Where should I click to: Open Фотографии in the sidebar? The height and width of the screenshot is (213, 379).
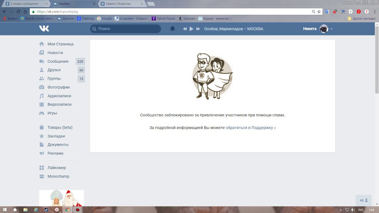tap(59, 87)
